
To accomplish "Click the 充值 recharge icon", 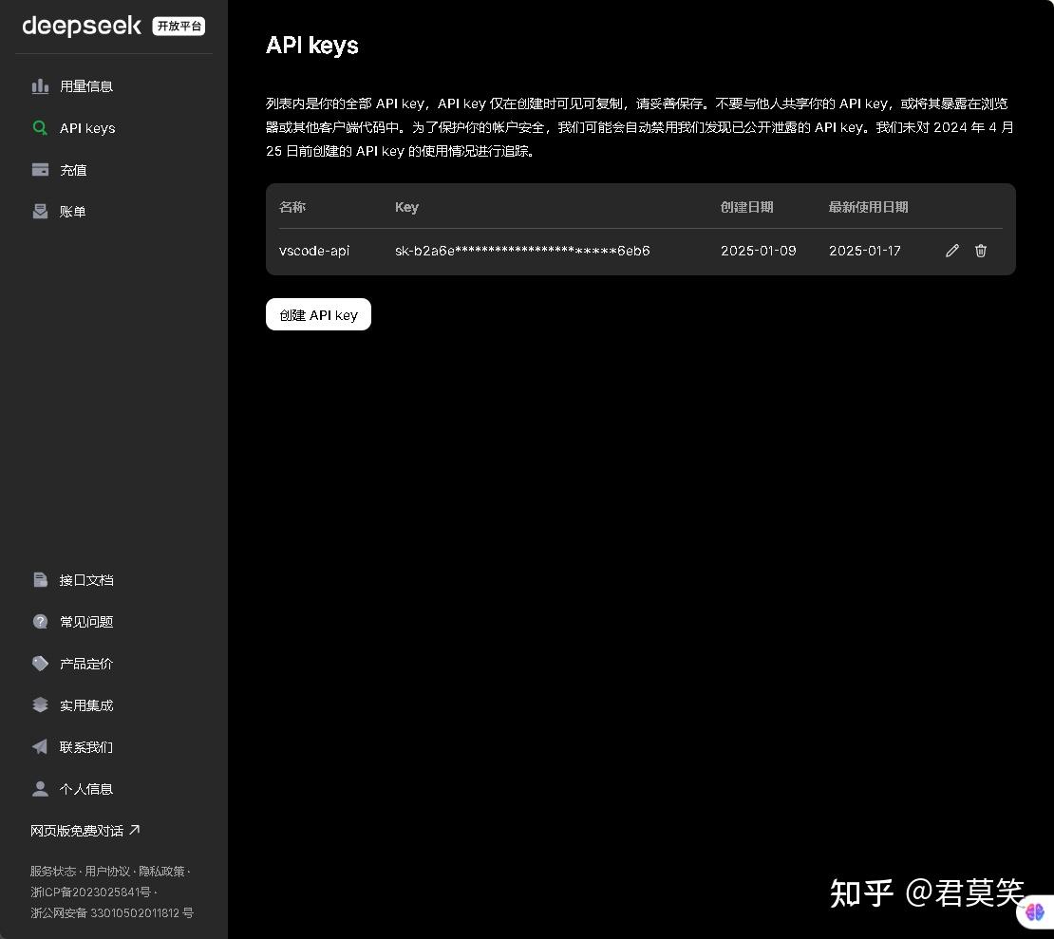I will 41,169.
